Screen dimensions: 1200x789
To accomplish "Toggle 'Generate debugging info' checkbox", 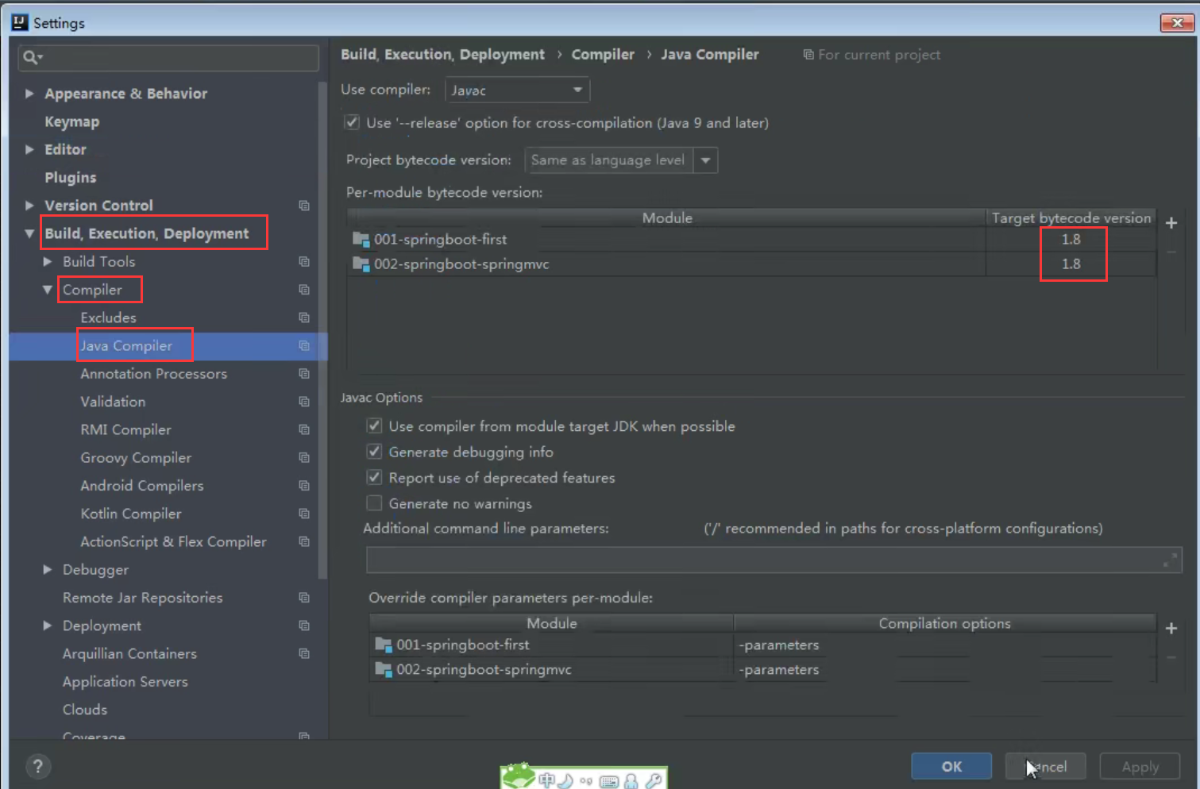I will pos(374,452).
